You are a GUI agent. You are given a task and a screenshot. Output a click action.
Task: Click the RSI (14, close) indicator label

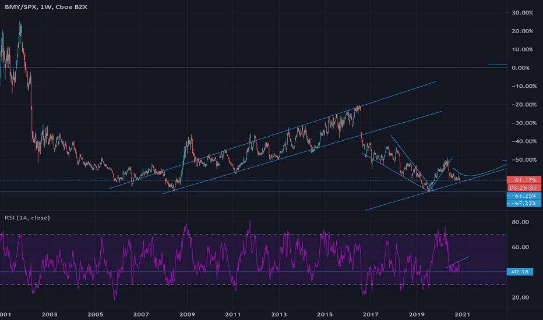click(27, 218)
